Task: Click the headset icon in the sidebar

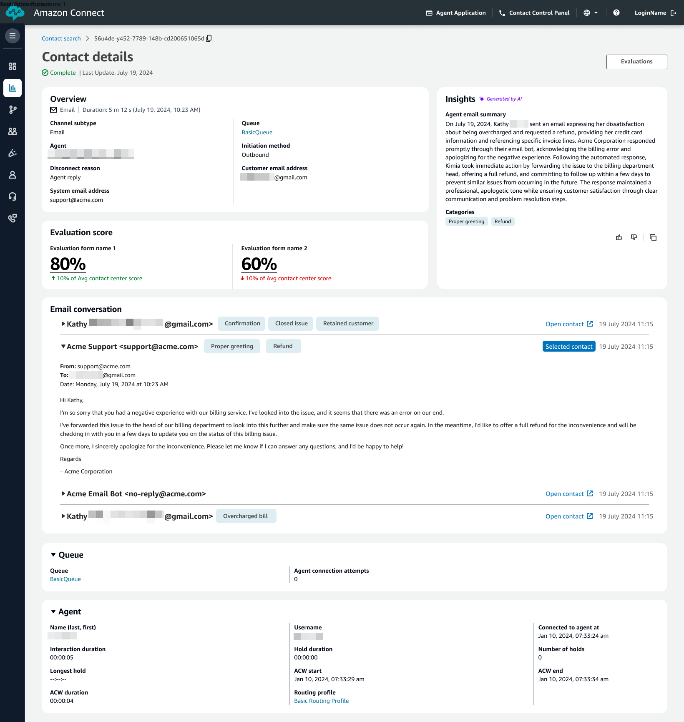Action: (12, 196)
